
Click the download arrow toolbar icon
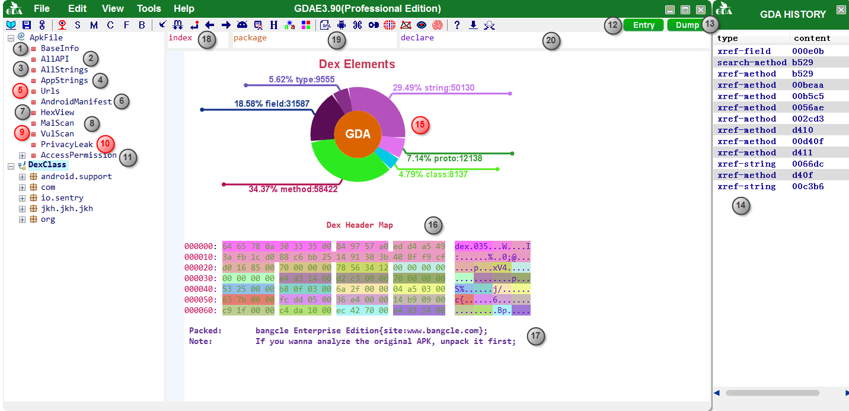(473, 25)
